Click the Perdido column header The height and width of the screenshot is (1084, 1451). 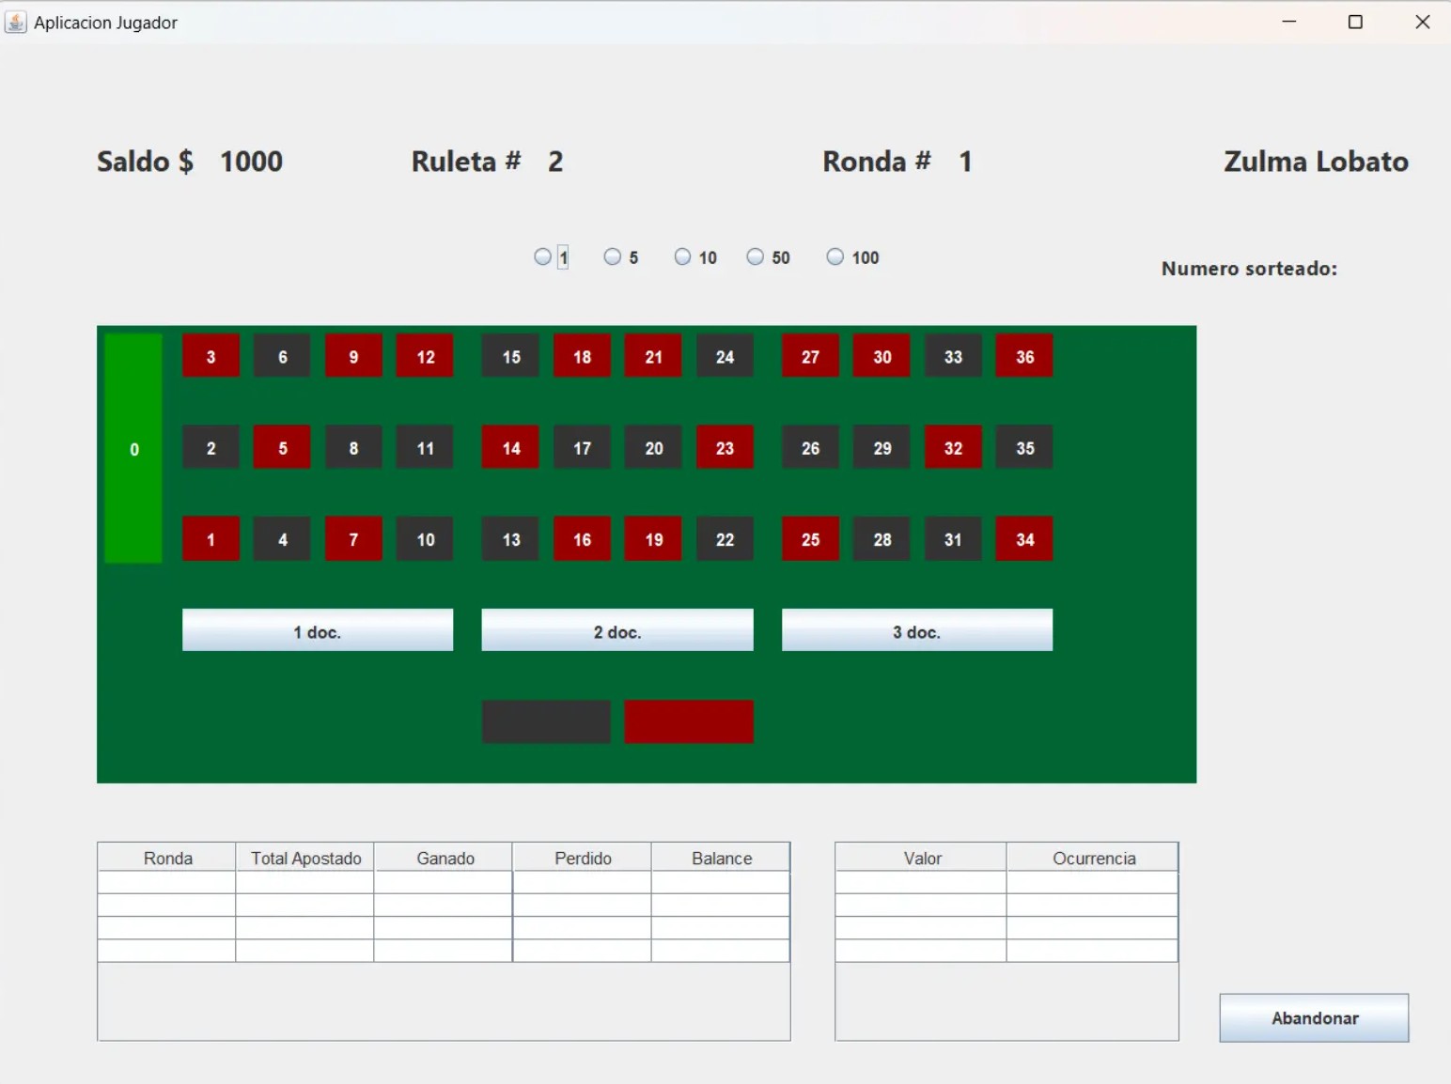coord(583,858)
